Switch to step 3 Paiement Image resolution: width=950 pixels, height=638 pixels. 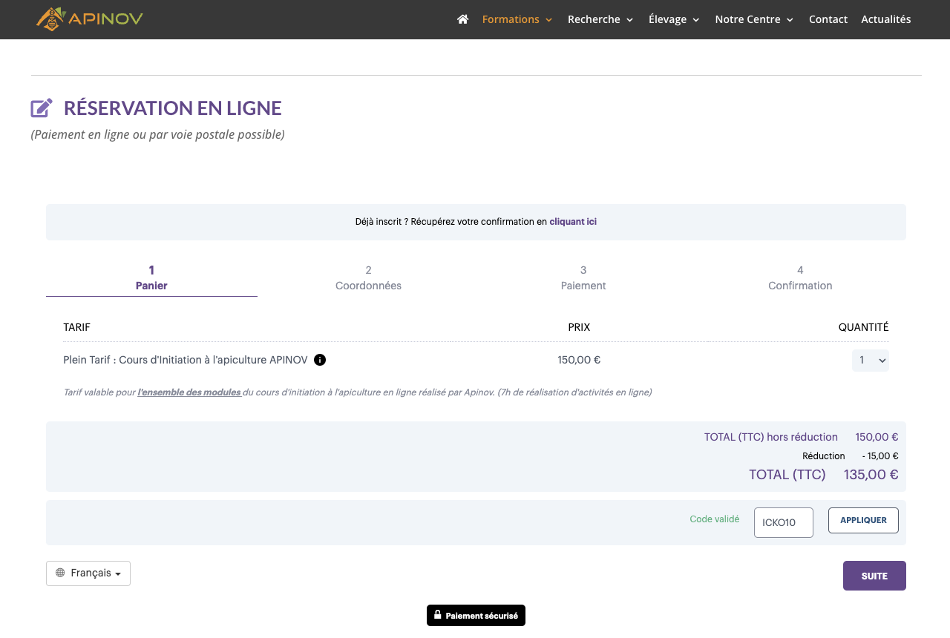[583, 278]
